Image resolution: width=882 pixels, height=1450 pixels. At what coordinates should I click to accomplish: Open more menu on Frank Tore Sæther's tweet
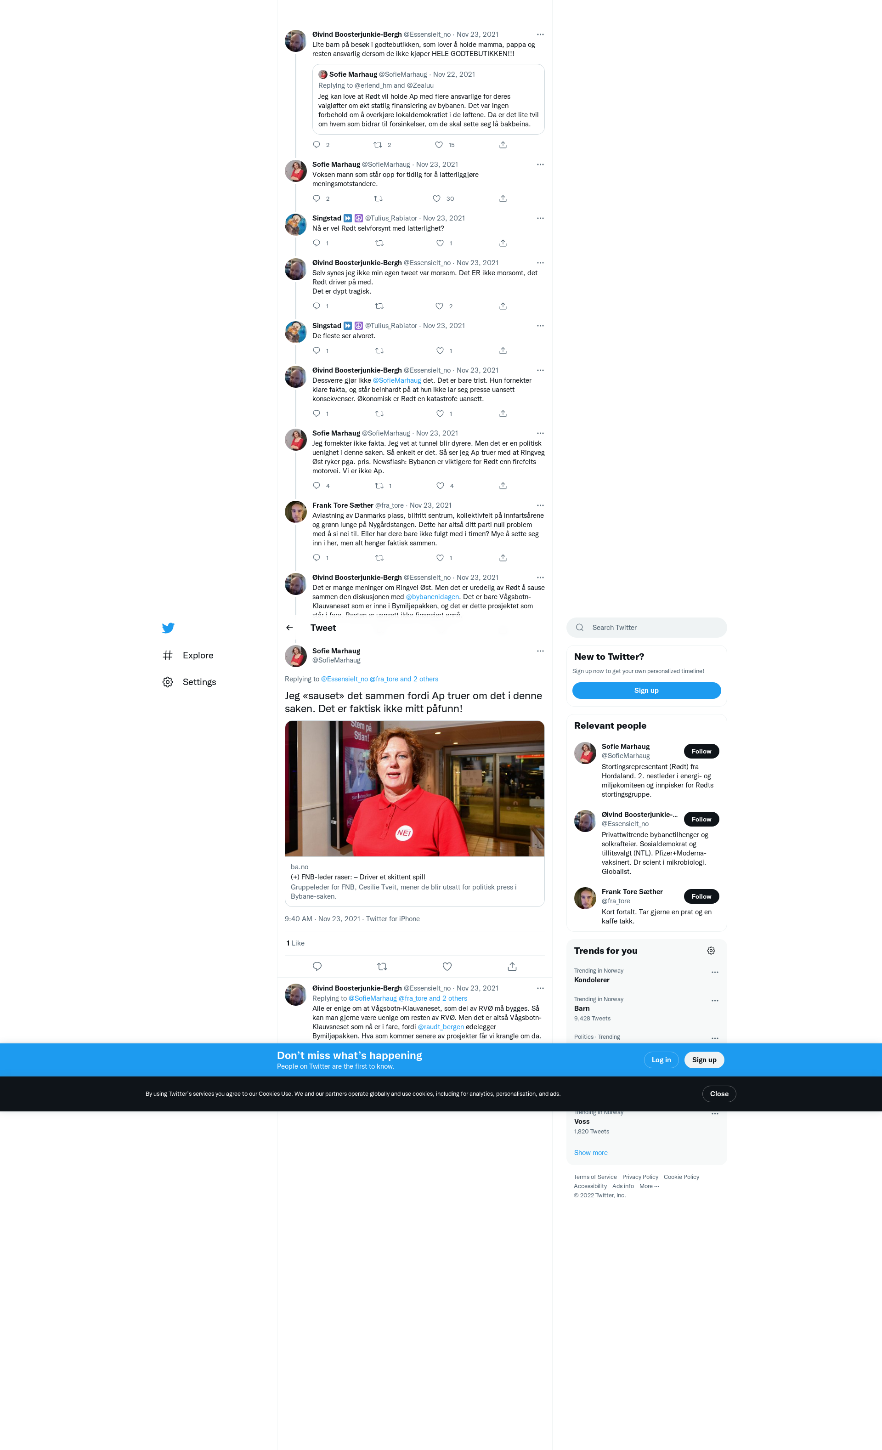pyautogui.click(x=540, y=505)
